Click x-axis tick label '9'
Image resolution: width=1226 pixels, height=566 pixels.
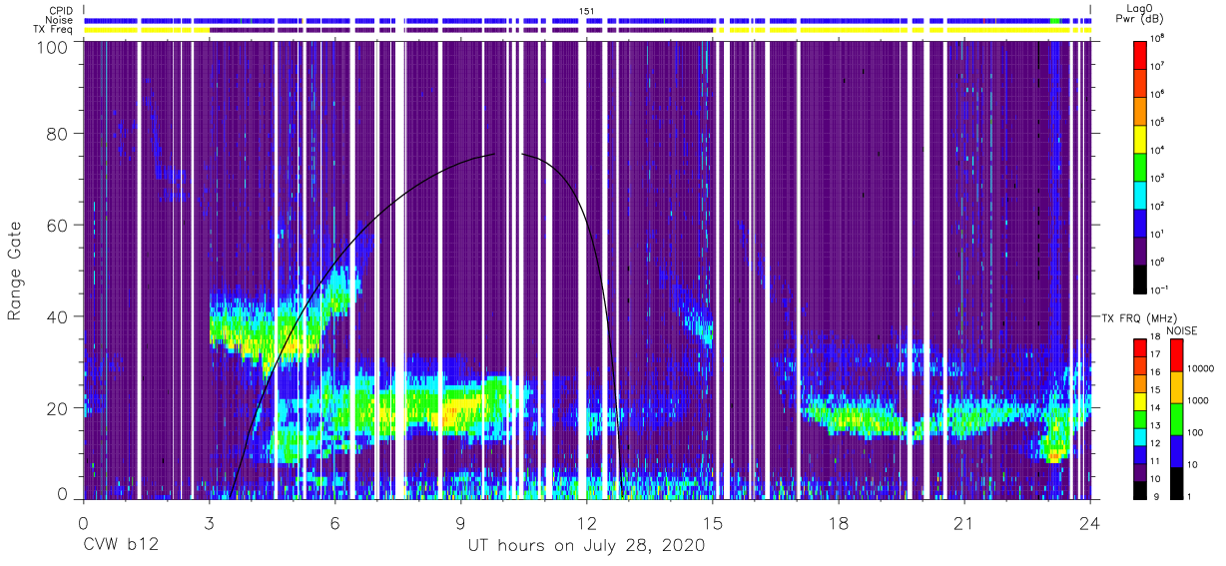pyautogui.click(x=461, y=523)
